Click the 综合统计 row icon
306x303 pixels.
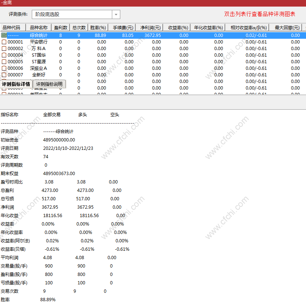point(4,35)
